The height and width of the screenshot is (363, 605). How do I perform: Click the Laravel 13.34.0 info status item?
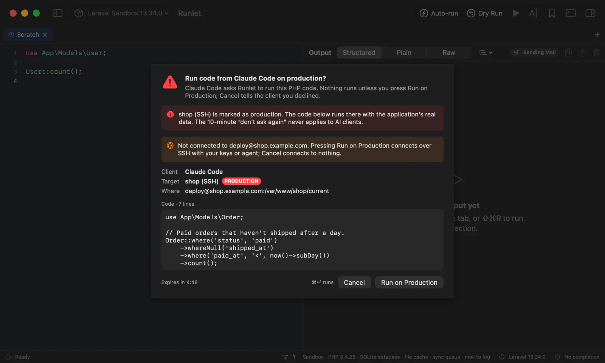(522, 357)
